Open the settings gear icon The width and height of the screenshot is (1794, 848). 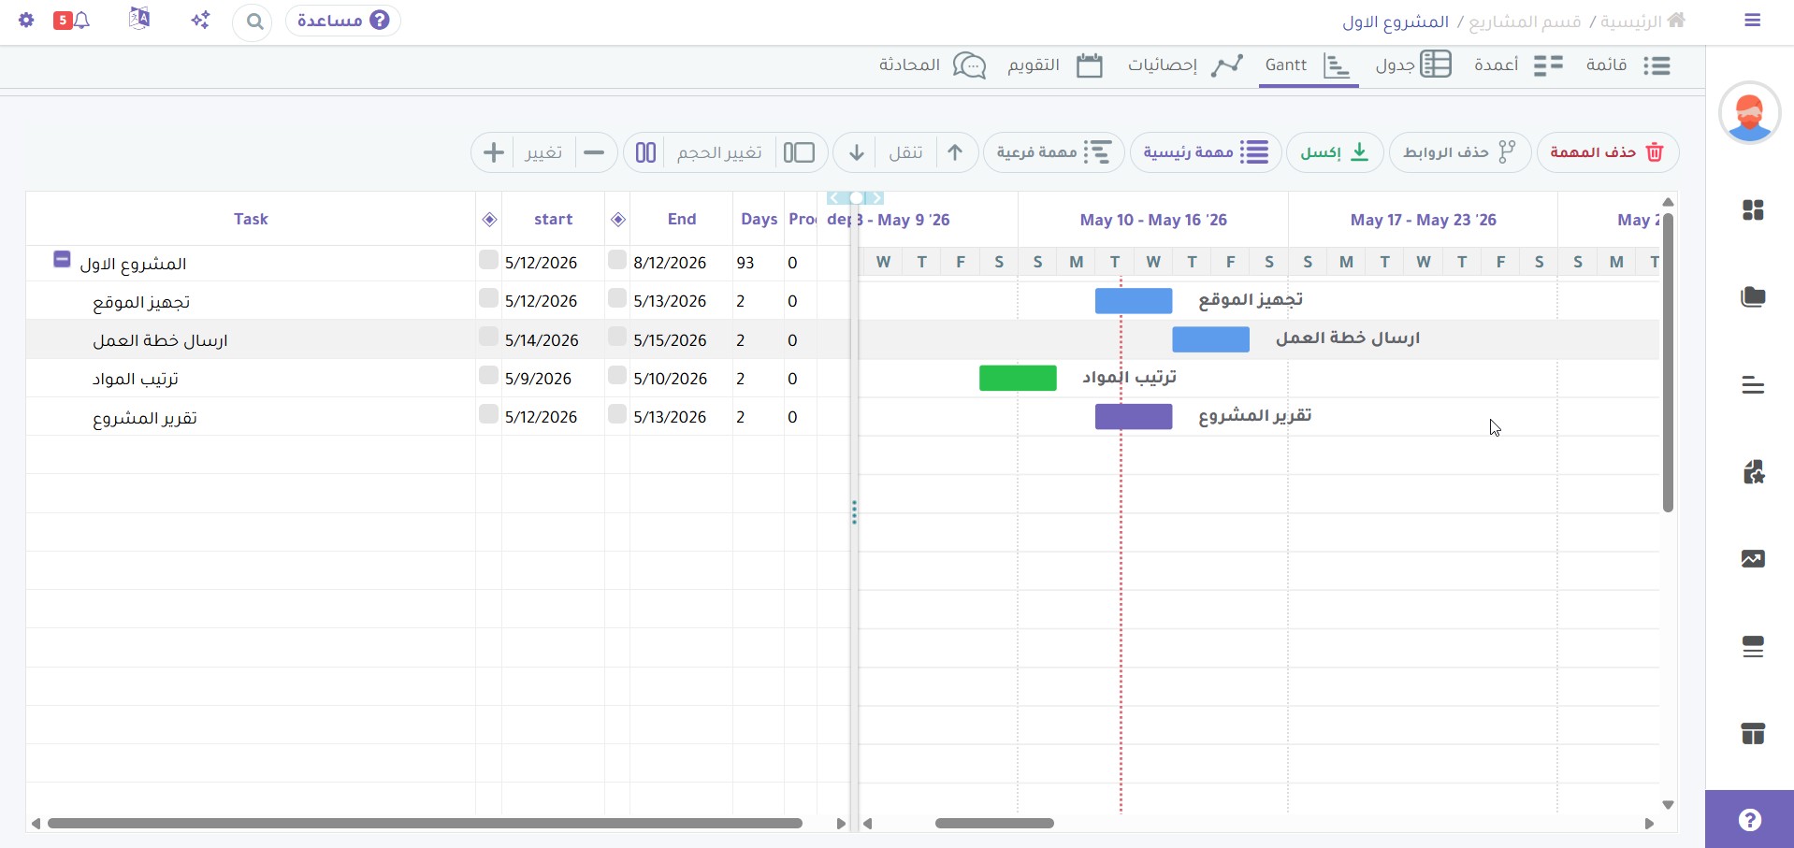[26, 20]
